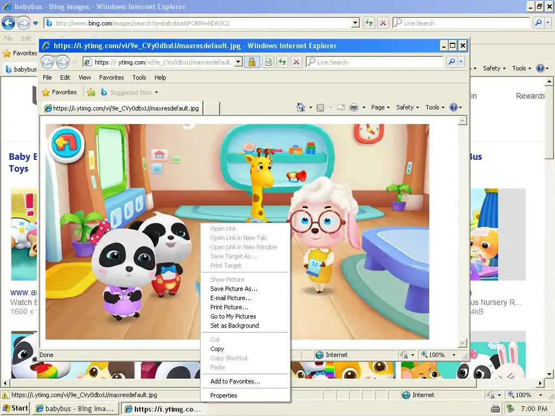Click Rewards link in background Bing page
Image resolution: width=555 pixels, height=416 pixels.
pyautogui.click(x=530, y=96)
